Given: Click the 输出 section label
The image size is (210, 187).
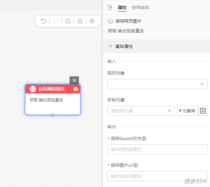Looking at the screenshot, I should point(112,127).
